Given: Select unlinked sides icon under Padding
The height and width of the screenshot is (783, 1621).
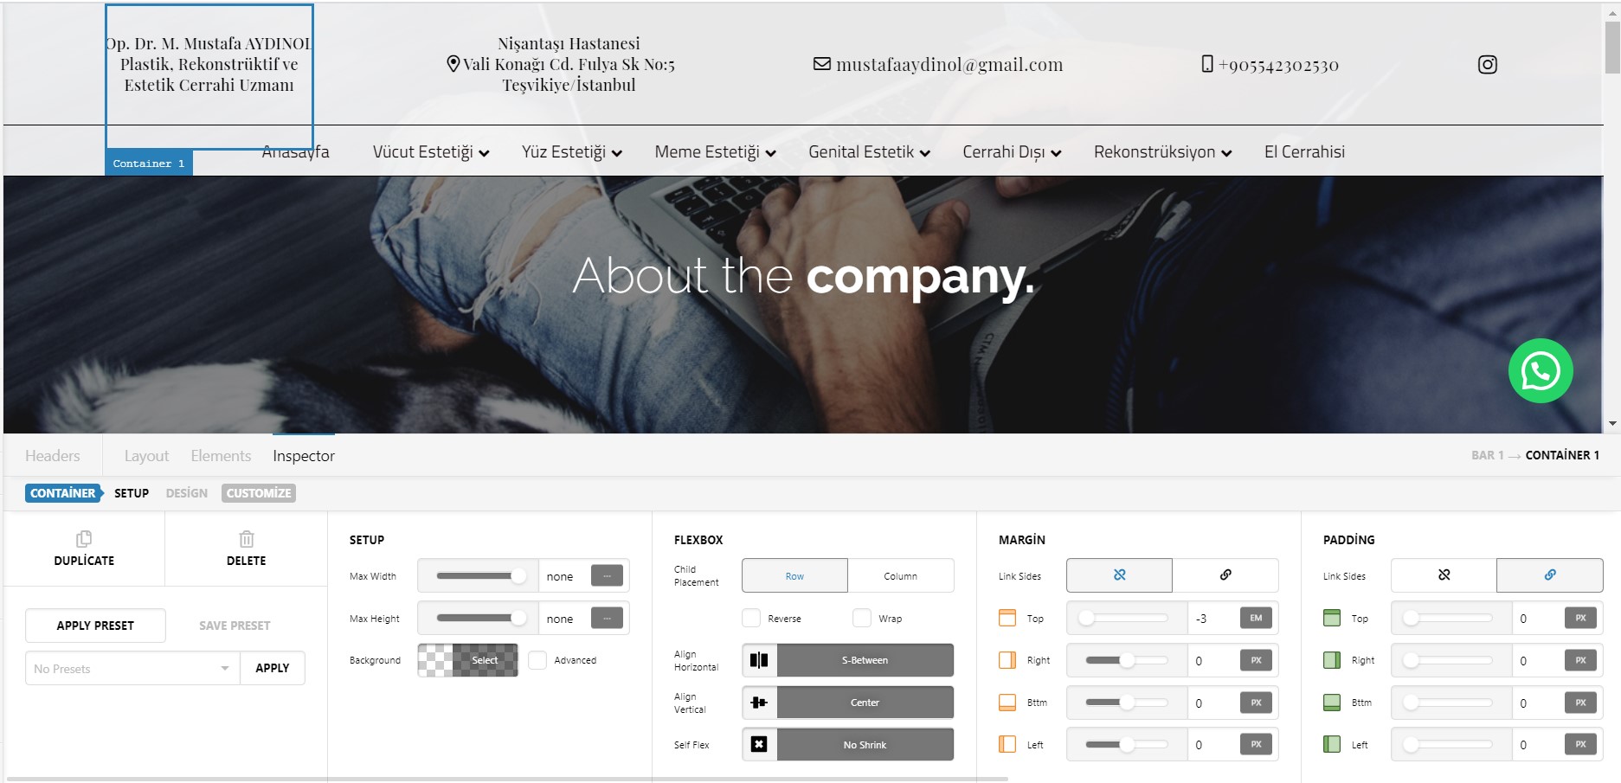Looking at the screenshot, I should click(1444, 575).
